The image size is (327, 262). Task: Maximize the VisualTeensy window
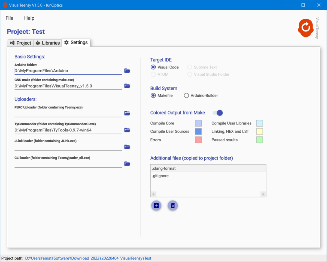coord(303,5)
